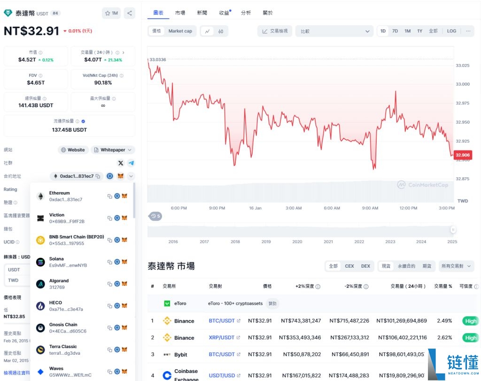Toggle LOG scale on chart
Screen dimensions: 481x381
click(x=451, y=31)
